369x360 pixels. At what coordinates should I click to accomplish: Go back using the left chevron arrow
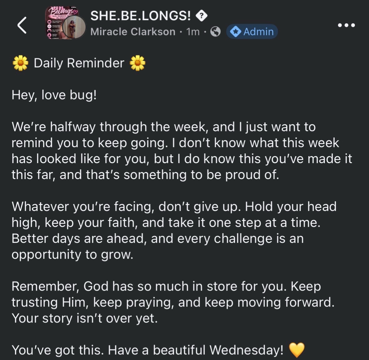[22, 25]
